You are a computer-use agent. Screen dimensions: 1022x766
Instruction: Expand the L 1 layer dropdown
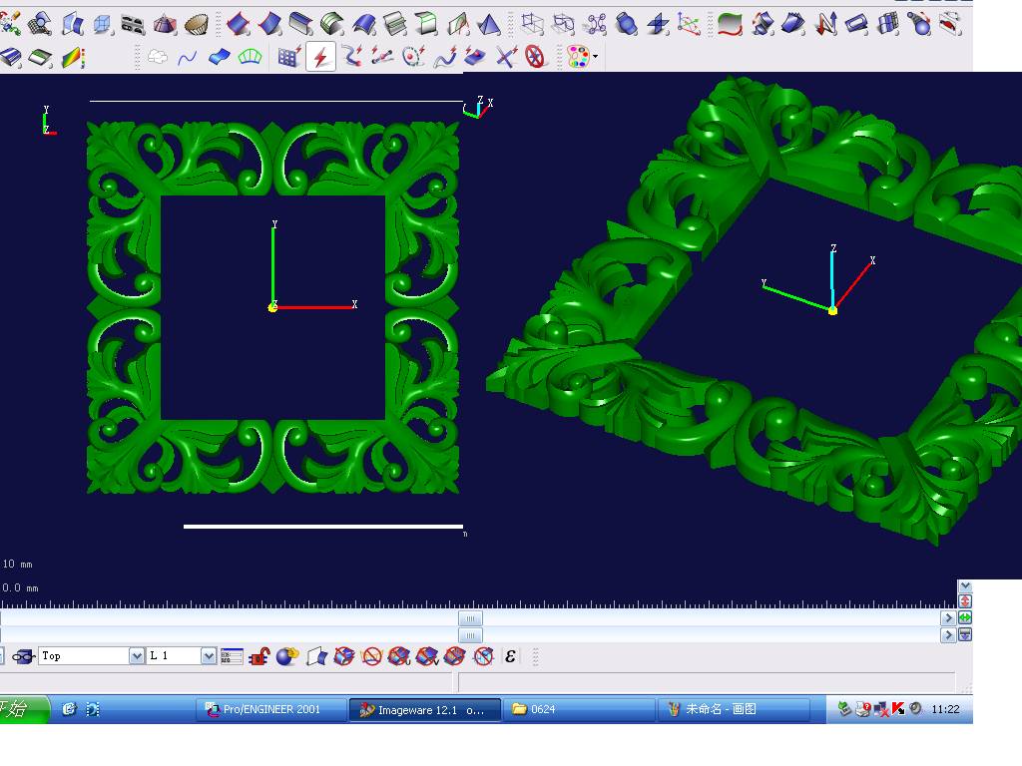(x=208, y=656)
